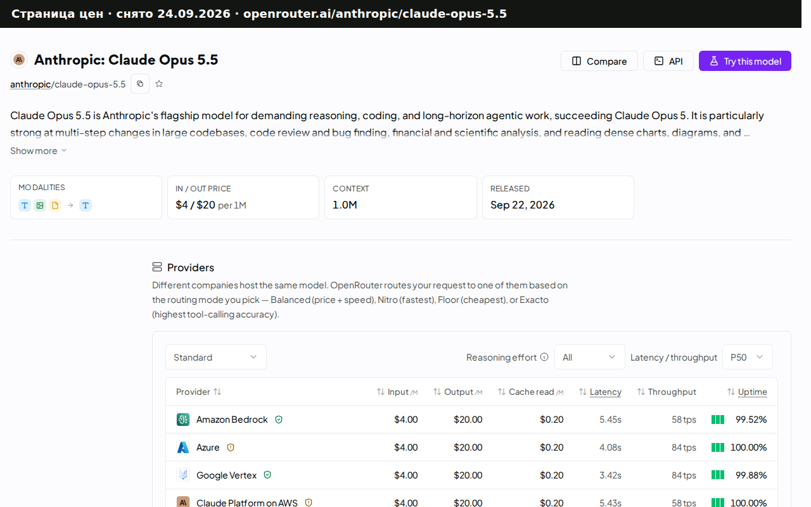Click the 84 tps value for Google Vertex
Screen dimensions: 811x507
click(x=684, y=475)
